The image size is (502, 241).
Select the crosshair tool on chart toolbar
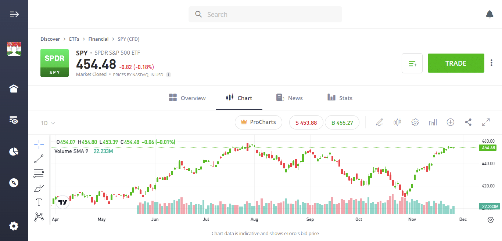point(39,145)
